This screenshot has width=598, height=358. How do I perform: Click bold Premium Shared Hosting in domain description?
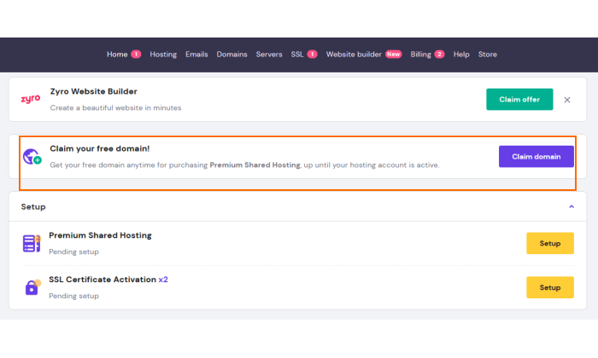point(255,165)
